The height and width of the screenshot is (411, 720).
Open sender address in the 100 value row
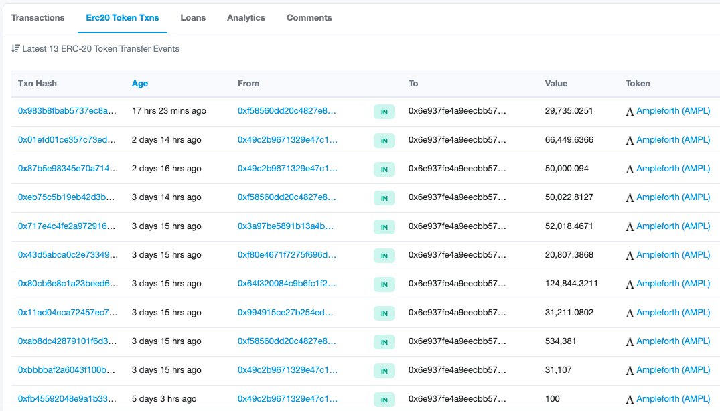point(287,399)
